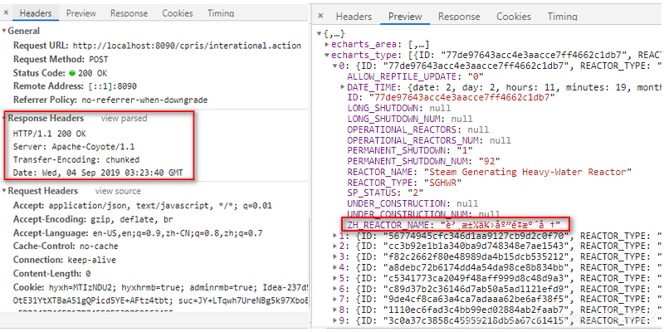Expand item 8 with ID 1110ec6f

(x=335, y=310)
